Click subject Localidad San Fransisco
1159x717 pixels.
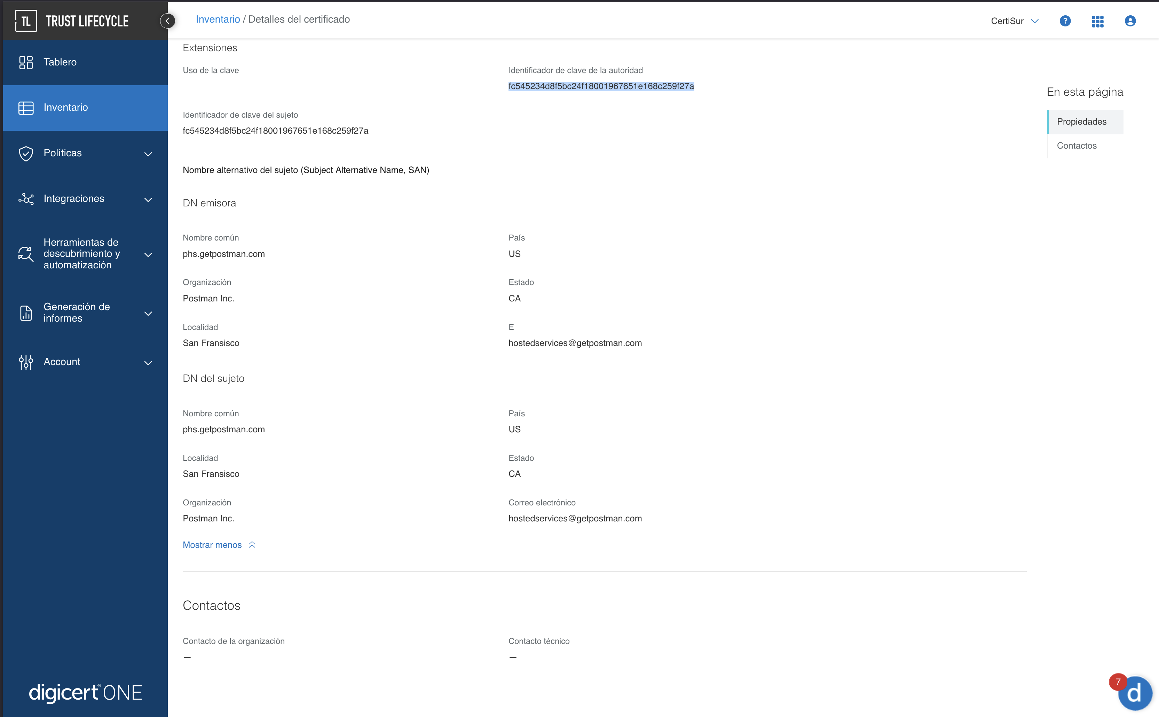[211, 474]
